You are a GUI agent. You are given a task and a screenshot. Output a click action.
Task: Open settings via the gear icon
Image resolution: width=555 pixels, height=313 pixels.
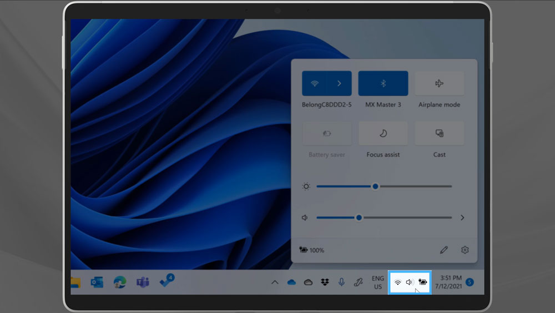pos(465,250)
